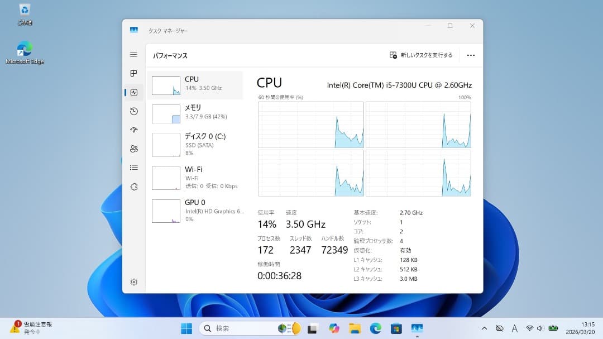Expand the navigation pane with the hamburger menu
This screenshot has width=603, height=339.
tap(133, 54)
